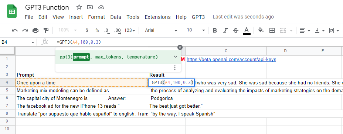The height and width of the screenshot is (134, 343).
Task: Undo the last action
Action: pos(15,30)
